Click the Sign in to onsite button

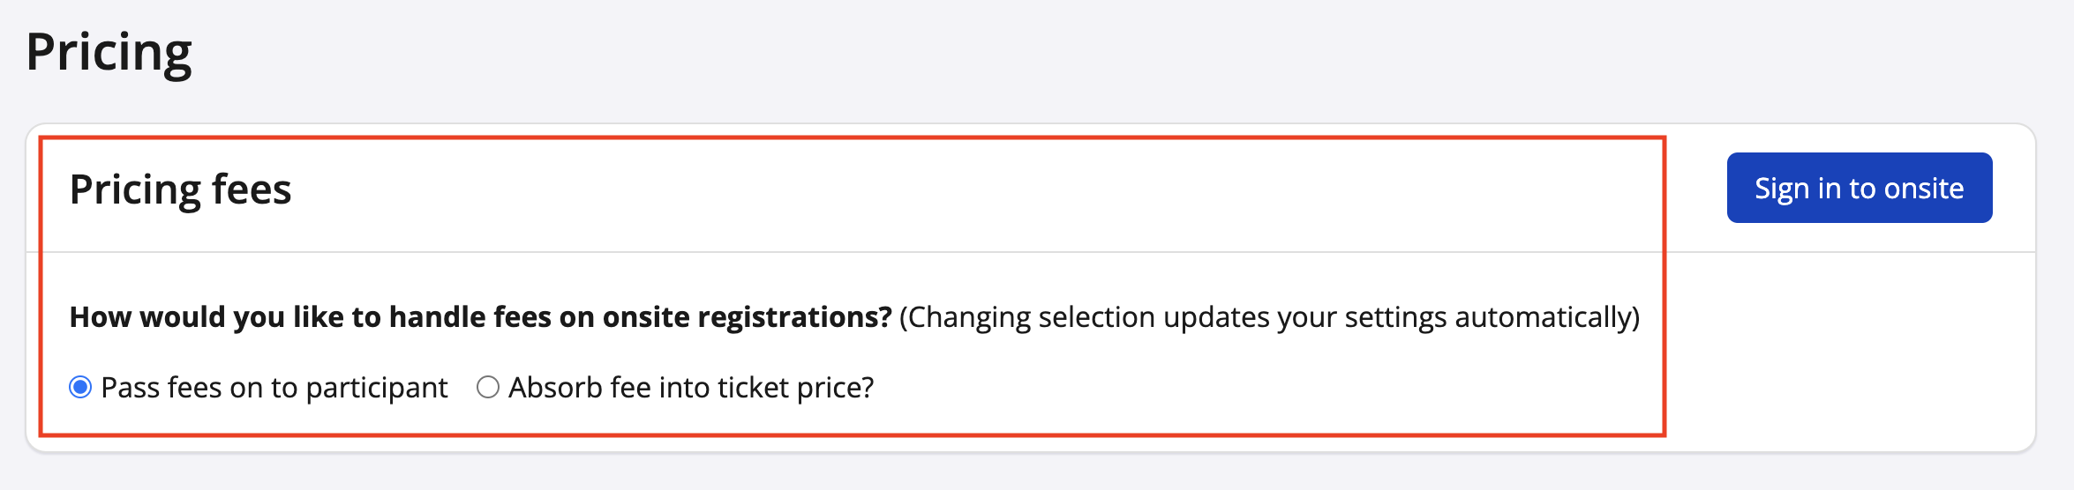(1859, 188)
